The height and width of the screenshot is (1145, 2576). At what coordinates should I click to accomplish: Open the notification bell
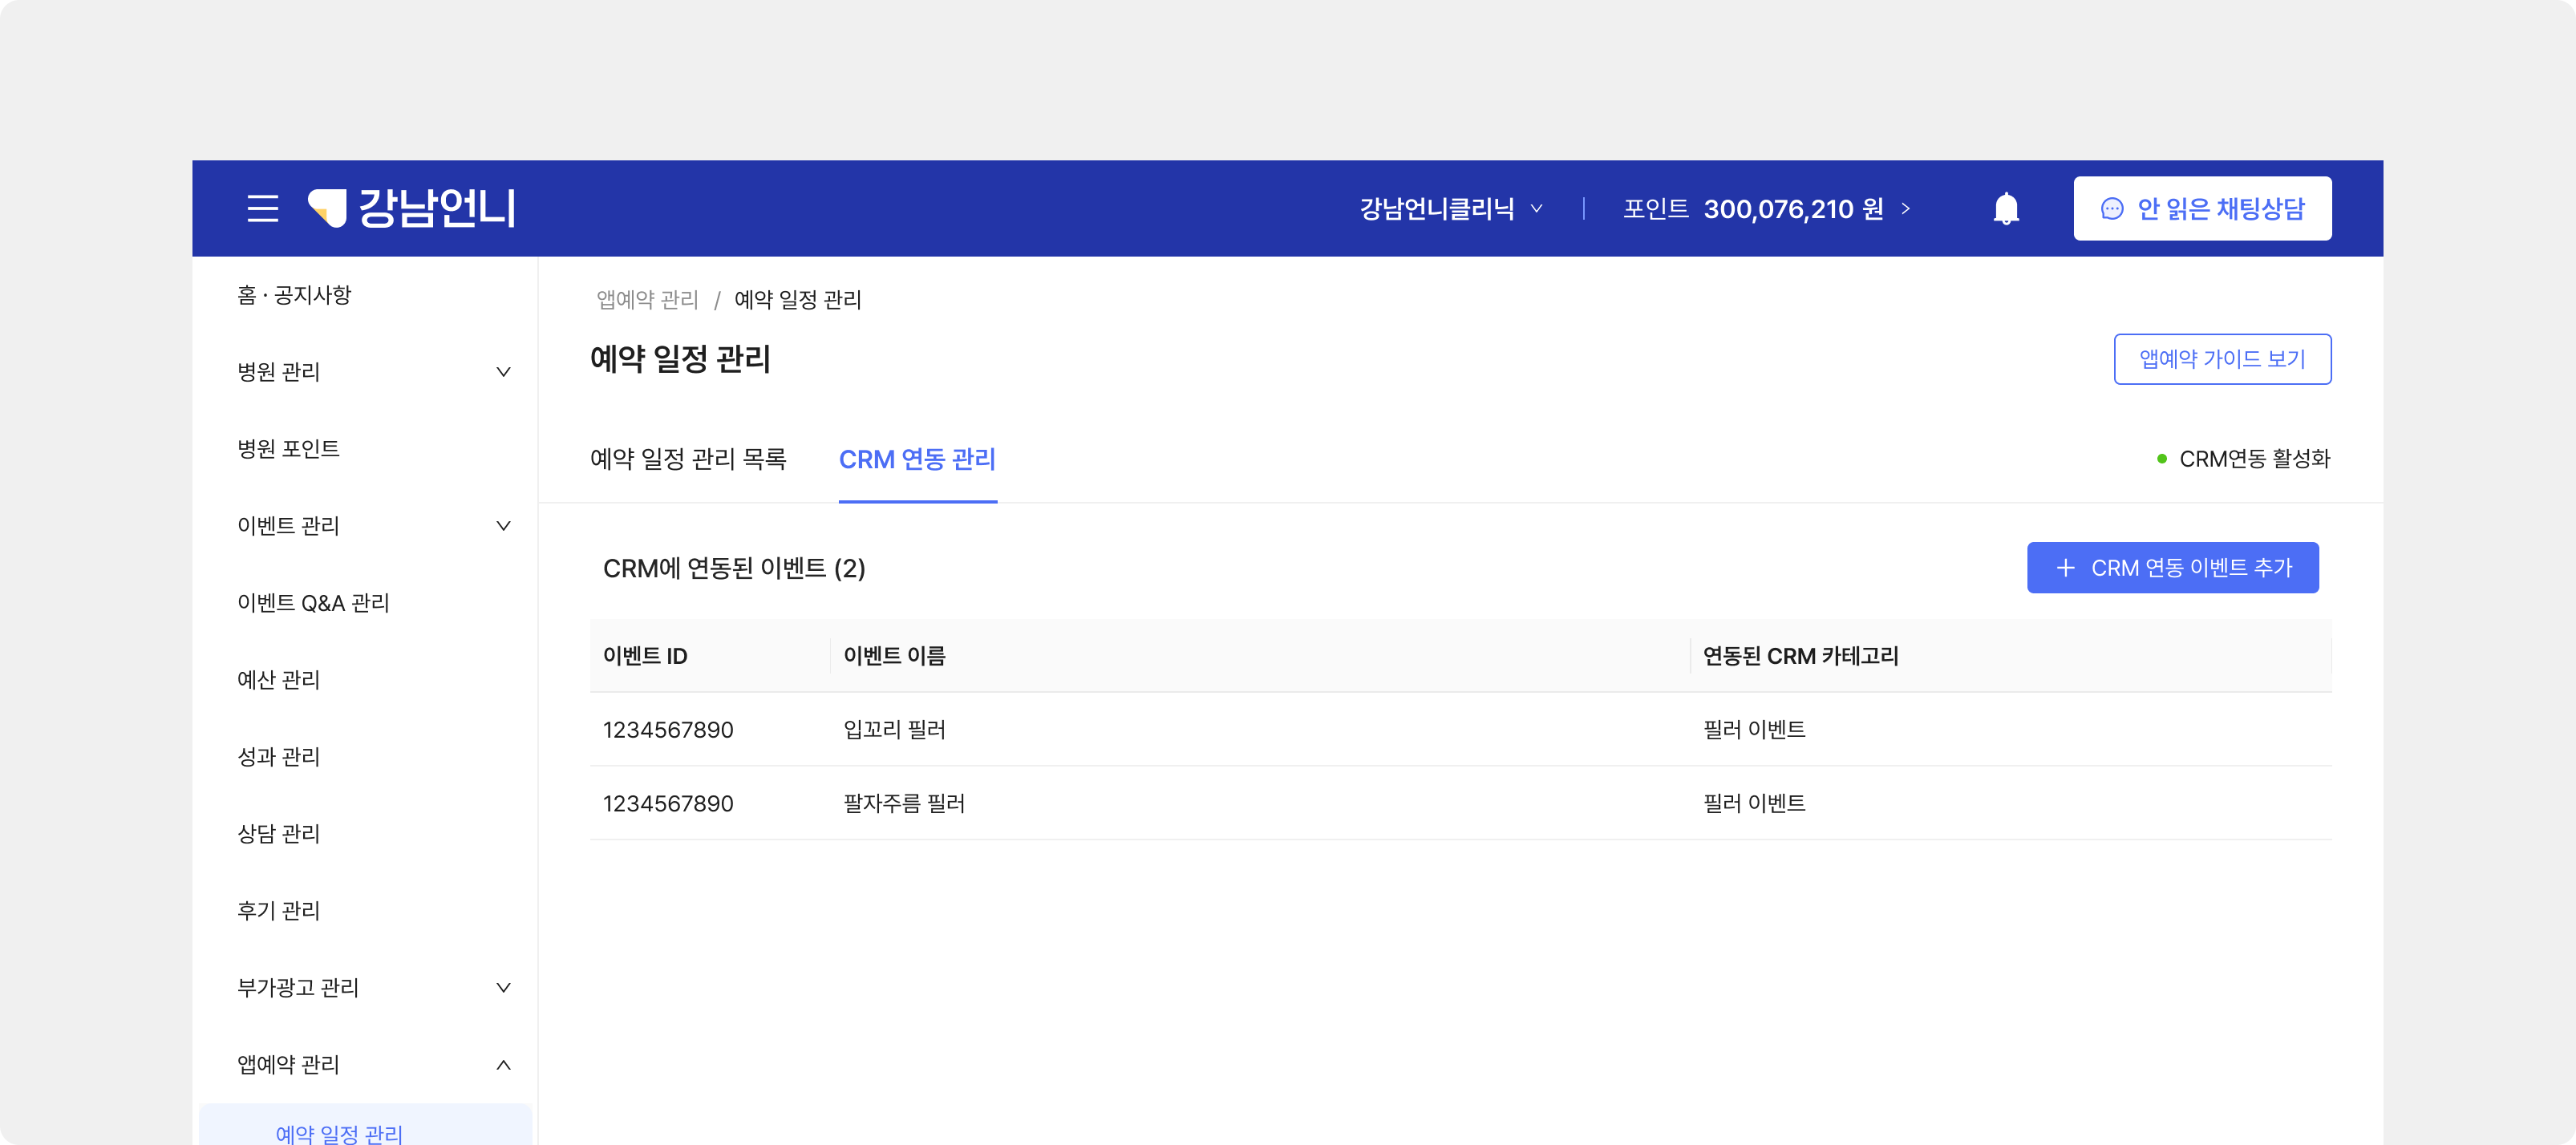[x=2006, y=208]
